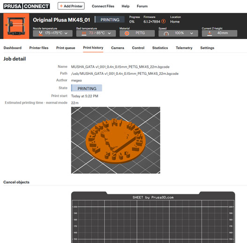The width and height of the screenshot is (247, 243).
Task: Click the orange model preview thumbnail
Action: (x=116, y=140)
